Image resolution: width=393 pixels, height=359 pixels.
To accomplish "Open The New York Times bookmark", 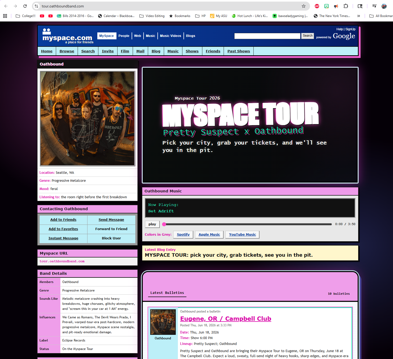I will pyautogui.click(x=332, y=16).
